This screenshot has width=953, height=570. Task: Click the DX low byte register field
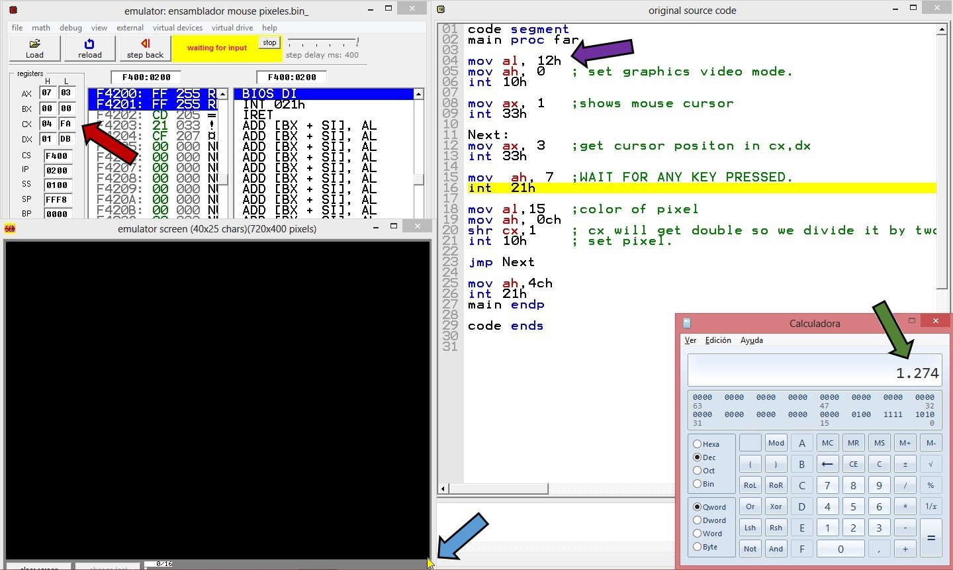tap(66, 139)
